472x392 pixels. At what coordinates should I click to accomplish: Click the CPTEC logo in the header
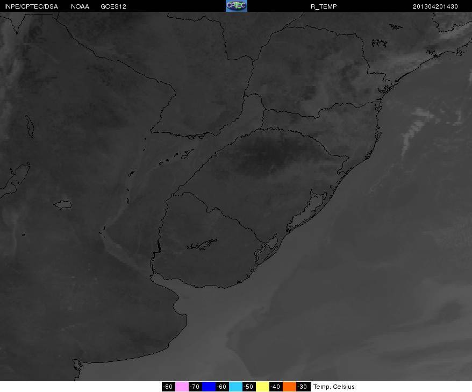pos(237,6)
